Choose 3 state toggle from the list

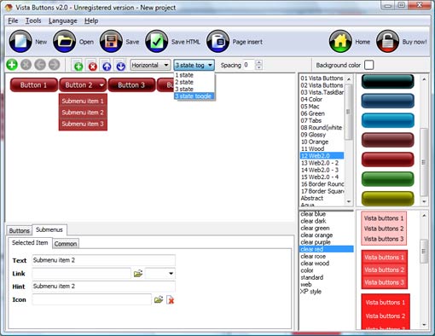click(194, 96)
